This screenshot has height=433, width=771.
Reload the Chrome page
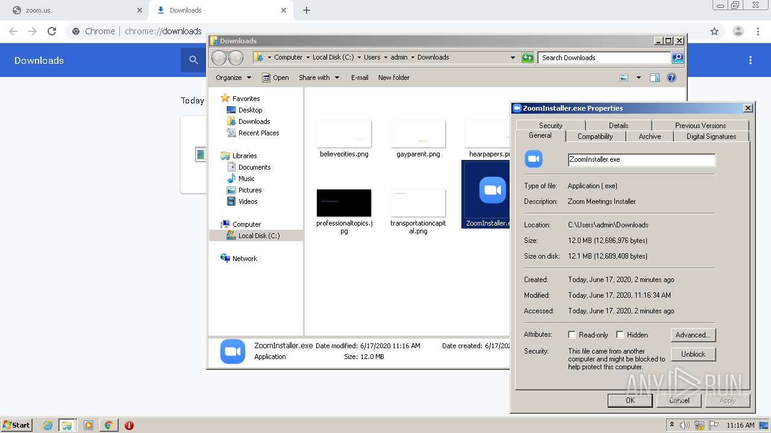tap(52, 31)
